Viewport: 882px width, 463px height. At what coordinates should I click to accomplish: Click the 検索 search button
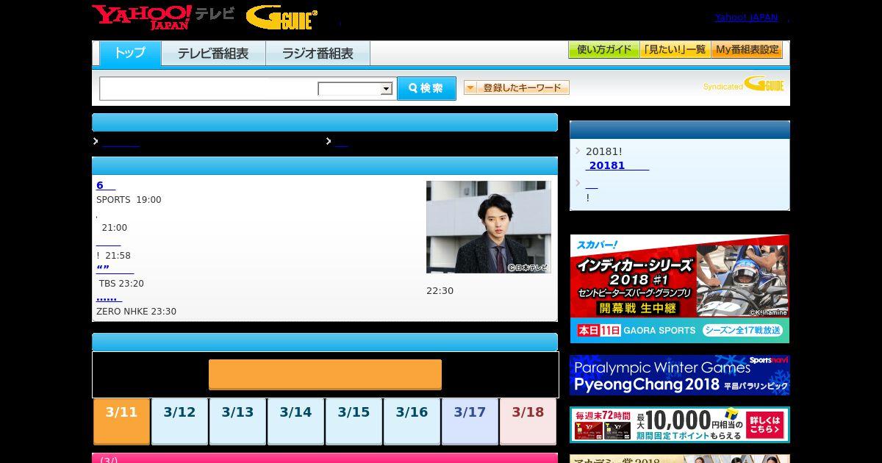coord(426,88)
